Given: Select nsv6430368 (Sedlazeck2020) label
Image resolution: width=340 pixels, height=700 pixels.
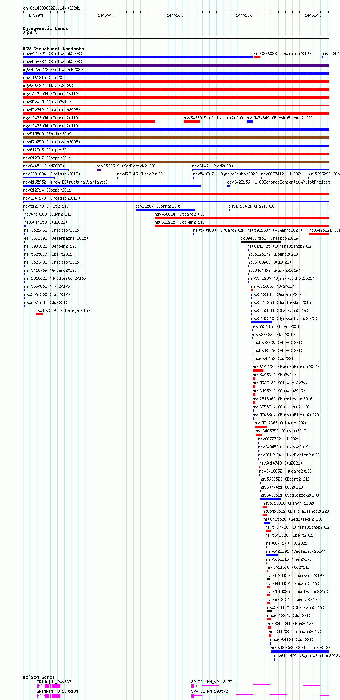Looking at the screenshot, I should 300,648.
